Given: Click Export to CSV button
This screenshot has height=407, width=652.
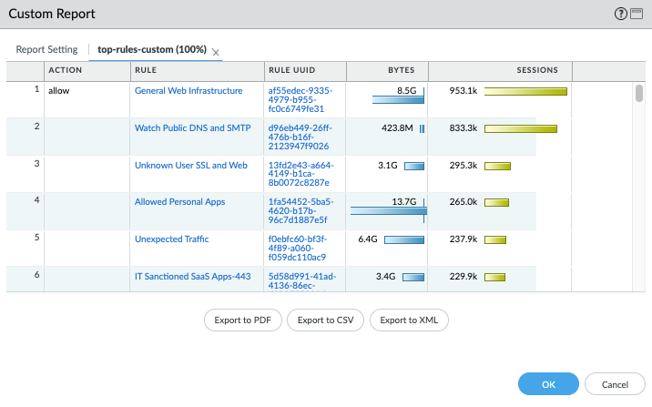Looking at the screenshot, I should (x=326, y=320).
